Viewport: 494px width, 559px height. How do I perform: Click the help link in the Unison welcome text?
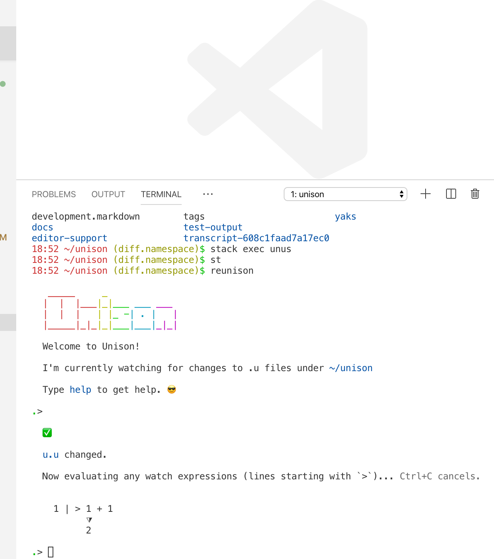click(x=80, y=389)
